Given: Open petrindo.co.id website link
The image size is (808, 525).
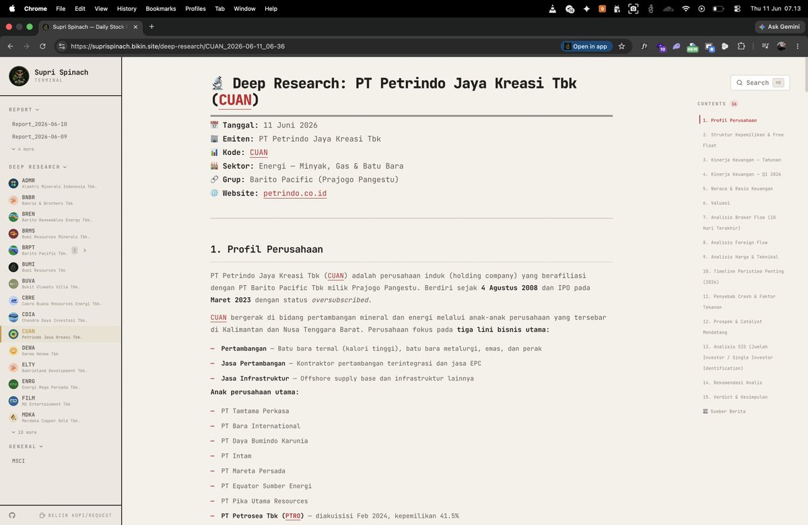Looking at the screenshot, I should click(x=295, y=193).
